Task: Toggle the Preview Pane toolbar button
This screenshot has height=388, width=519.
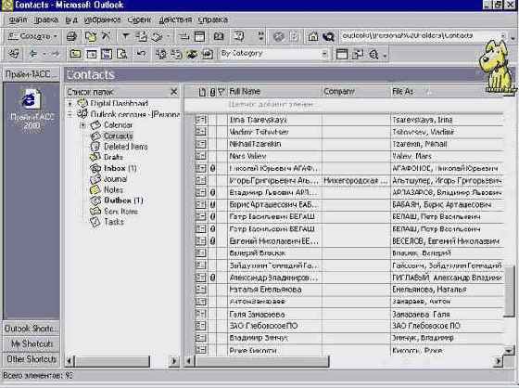Action: click(x=107, y=54)
